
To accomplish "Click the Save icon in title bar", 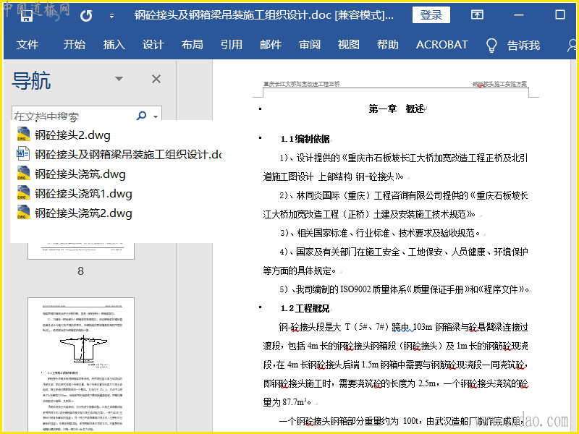I will coord(26,16).
